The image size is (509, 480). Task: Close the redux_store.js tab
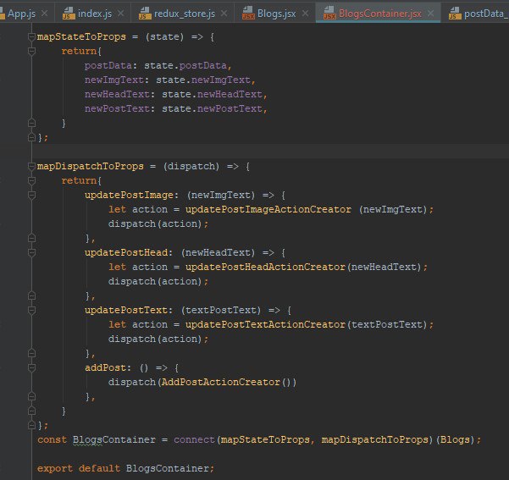(x=224, y=14)
